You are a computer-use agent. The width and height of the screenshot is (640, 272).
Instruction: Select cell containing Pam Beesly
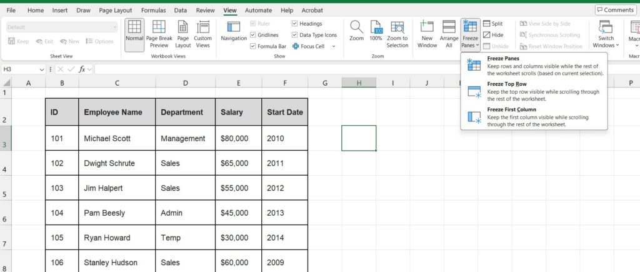(117, 213)
